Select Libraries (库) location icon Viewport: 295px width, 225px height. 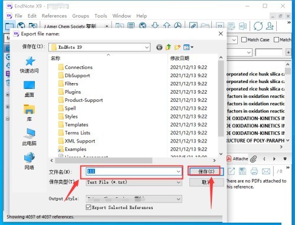click(x=29, y=109)
